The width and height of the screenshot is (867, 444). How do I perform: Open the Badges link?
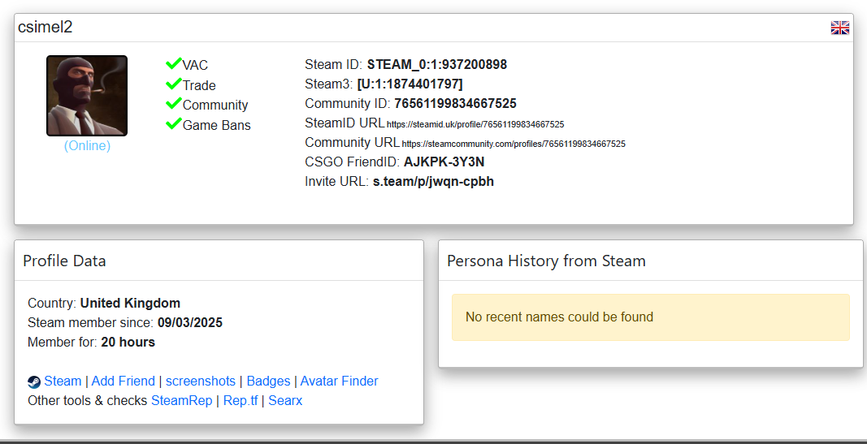coord(268,381)
